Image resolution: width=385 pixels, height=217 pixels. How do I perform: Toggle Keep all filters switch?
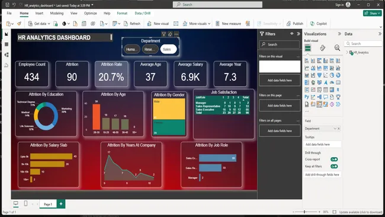334,167
